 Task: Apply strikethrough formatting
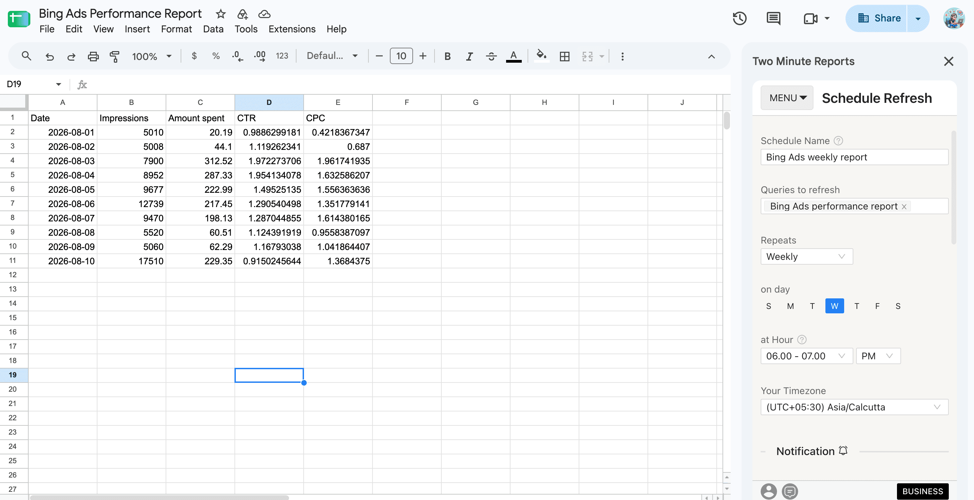[491, 56]
